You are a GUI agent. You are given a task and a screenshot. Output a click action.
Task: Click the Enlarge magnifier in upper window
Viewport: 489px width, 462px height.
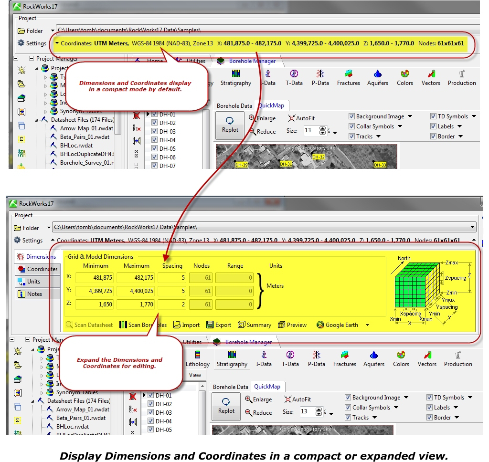point(252,118)
